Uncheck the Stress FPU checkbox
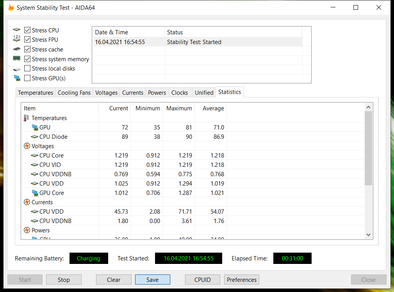 click(27, 39)
